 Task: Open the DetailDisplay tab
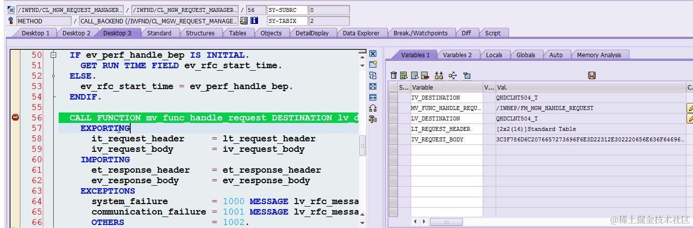tap(312, 33)
